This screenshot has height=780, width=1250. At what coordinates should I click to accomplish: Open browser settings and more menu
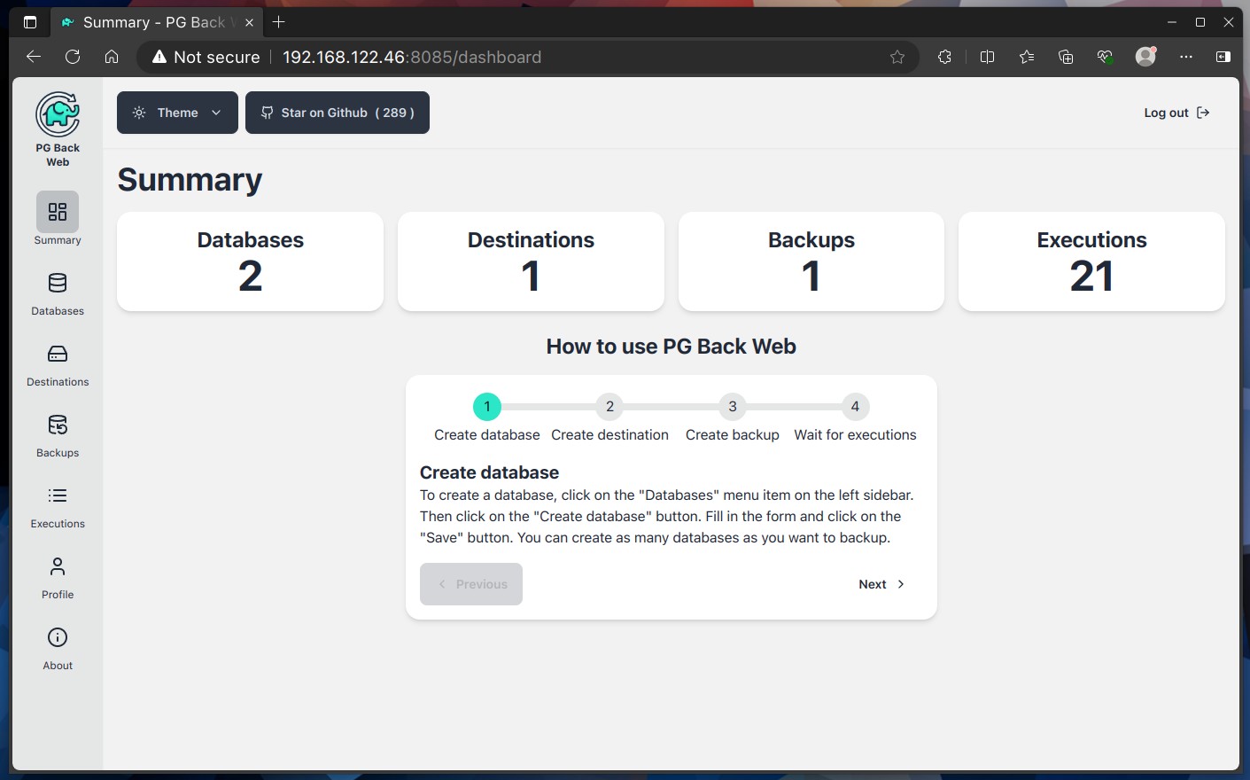[1186, 57]
